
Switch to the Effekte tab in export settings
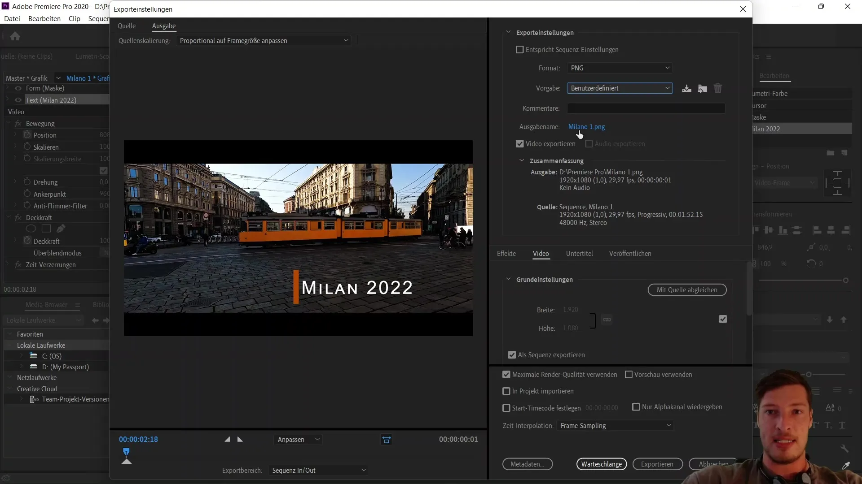pyautogui.click(x=506, y=253)
